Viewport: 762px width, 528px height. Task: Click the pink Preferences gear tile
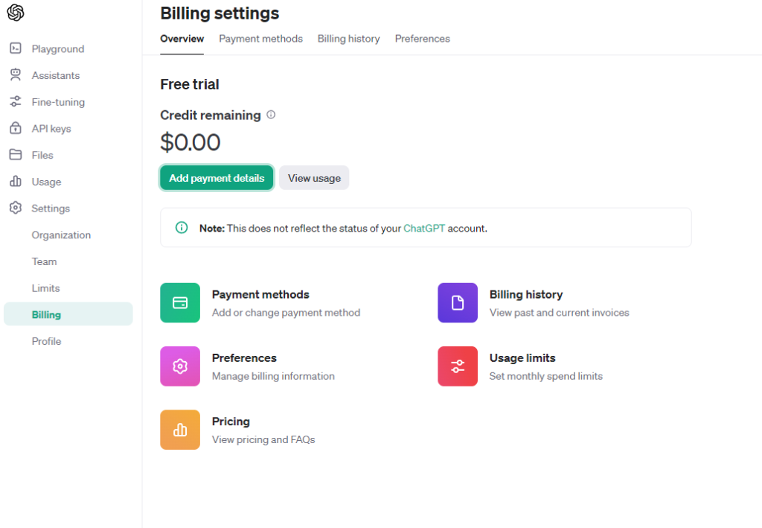(x=180, y=366)
